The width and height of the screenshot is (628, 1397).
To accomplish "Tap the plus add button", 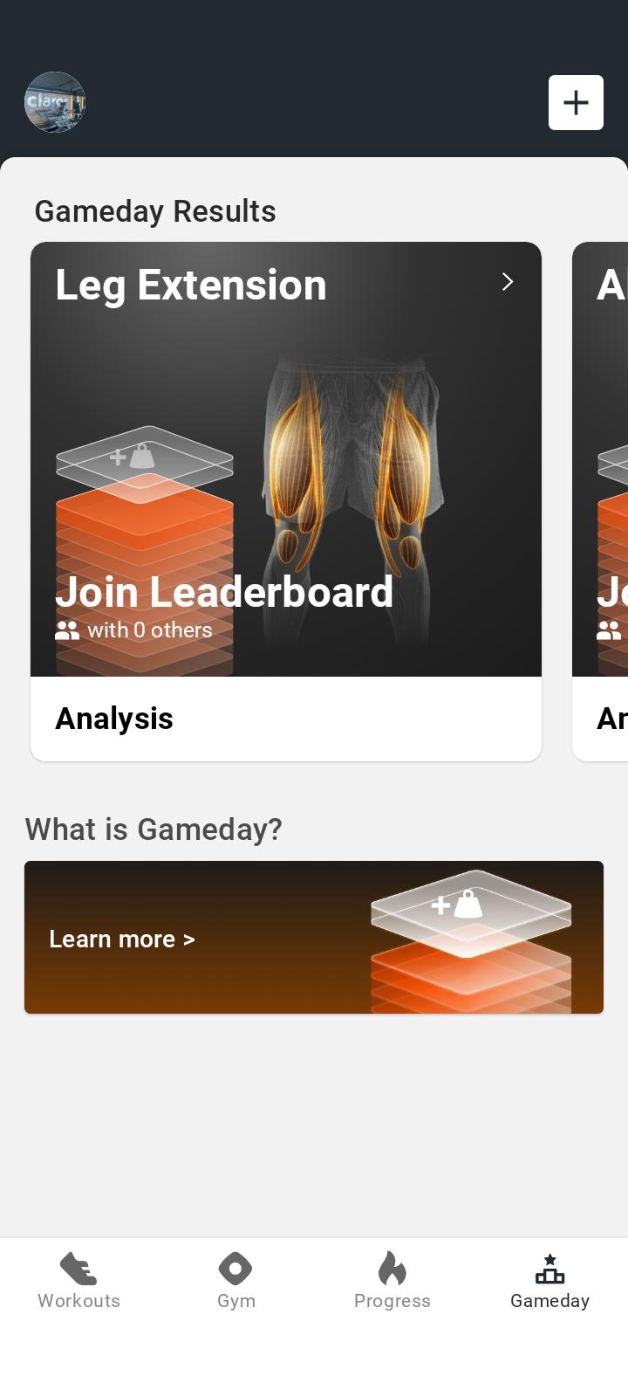I will tap(576, 102).
